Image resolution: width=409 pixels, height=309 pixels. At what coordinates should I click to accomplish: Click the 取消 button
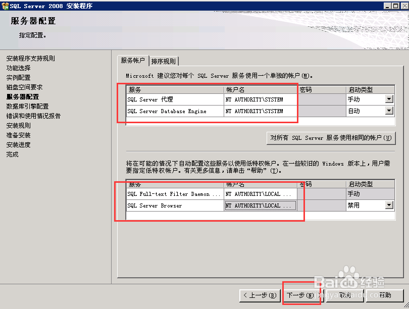345,295
